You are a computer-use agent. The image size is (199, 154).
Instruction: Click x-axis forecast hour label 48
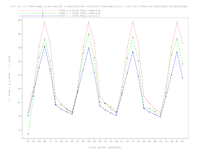point(116,141)
